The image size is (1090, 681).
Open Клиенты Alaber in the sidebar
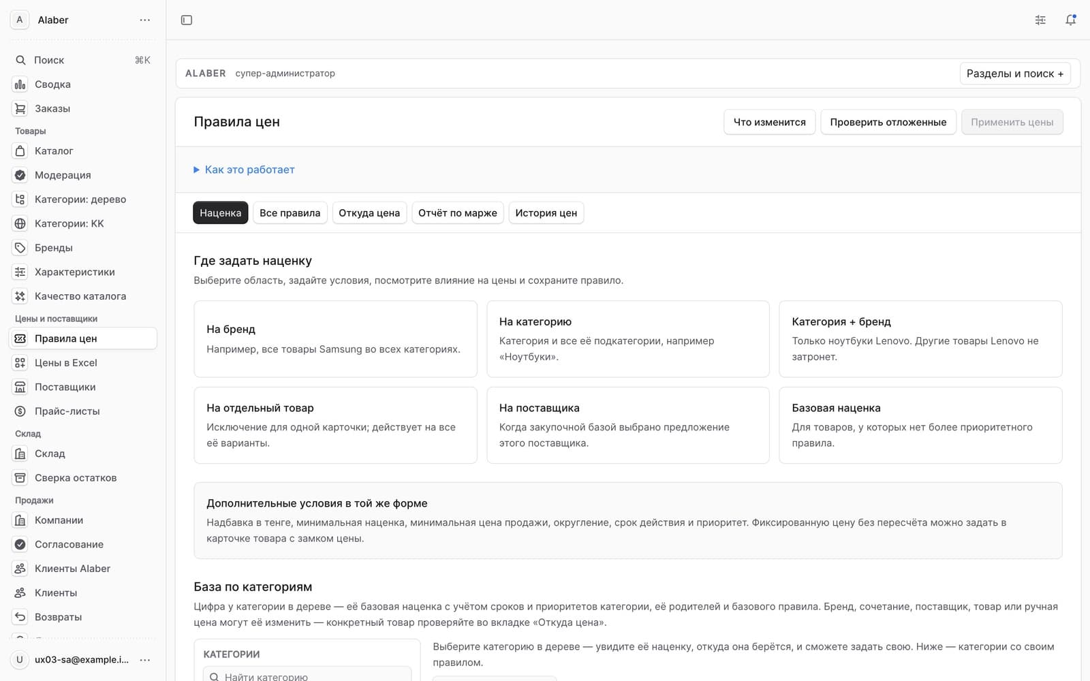(83, 569)
